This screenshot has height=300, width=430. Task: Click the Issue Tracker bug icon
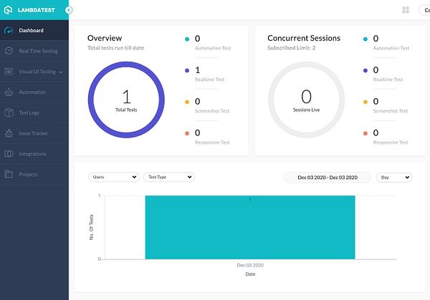9,133
